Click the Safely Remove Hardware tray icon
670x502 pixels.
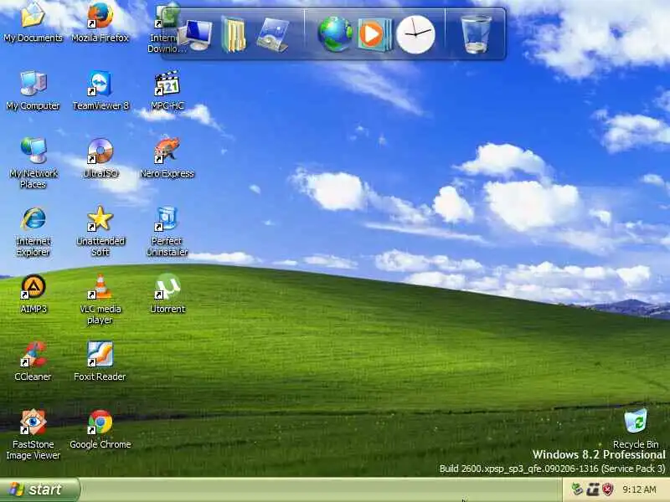(x=577, y=489)
